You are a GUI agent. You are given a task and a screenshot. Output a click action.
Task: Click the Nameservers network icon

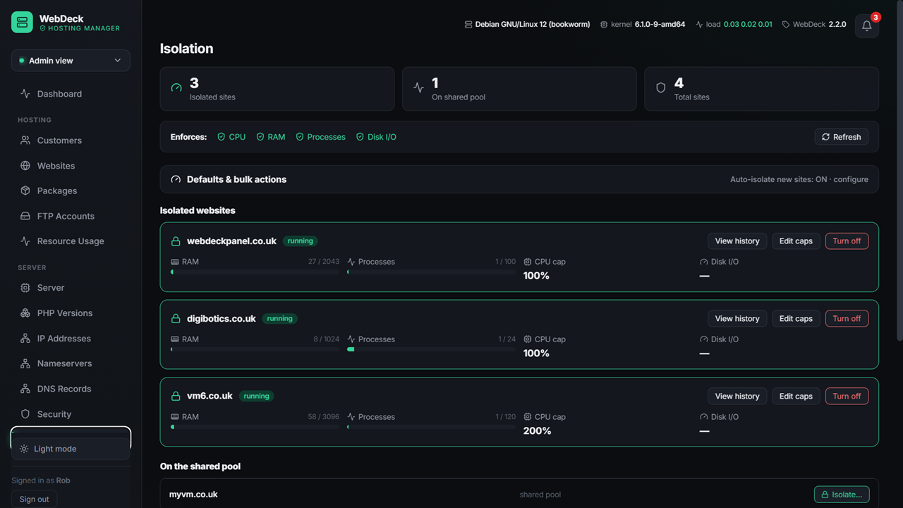tap(25, 363)
